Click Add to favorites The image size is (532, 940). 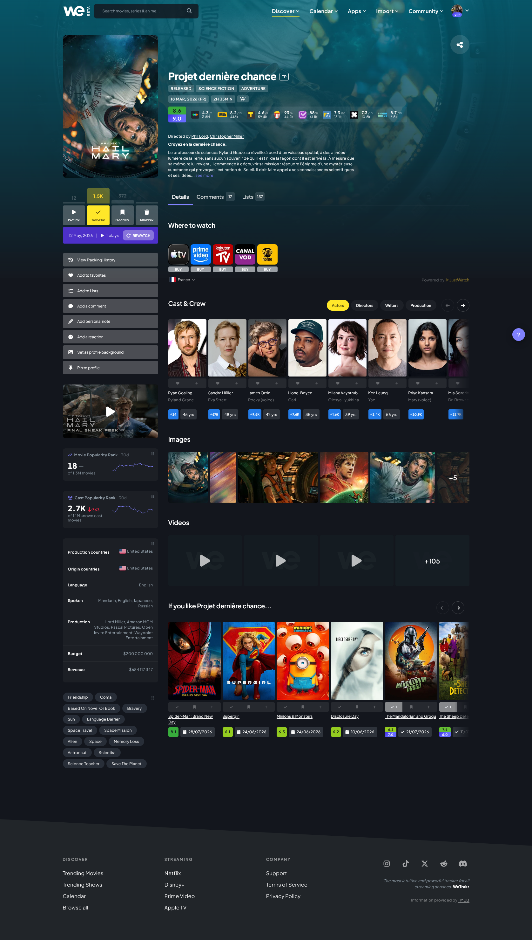pyautogui.click(x=110, y=275)
